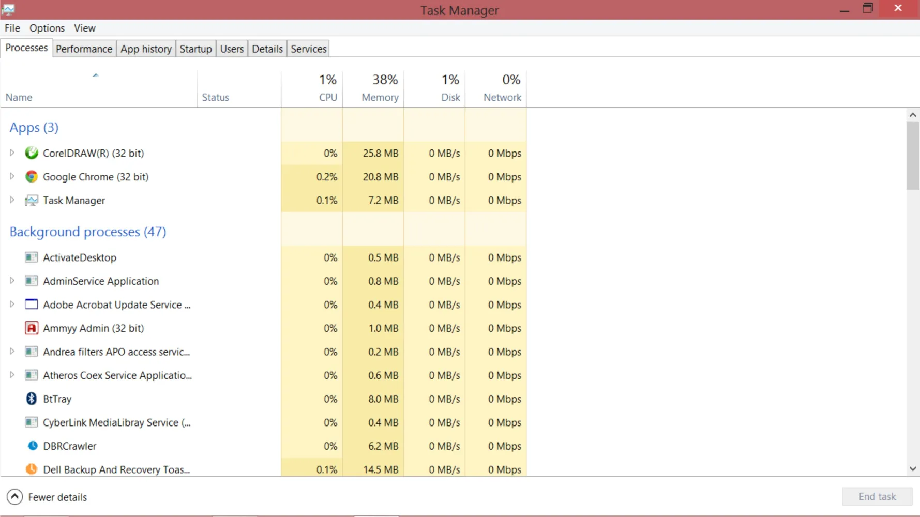Select the CyberLink MediaLibray Service name
Image resolution: width=920 pixels, height=517 pixels.
[x=117, y=422]
